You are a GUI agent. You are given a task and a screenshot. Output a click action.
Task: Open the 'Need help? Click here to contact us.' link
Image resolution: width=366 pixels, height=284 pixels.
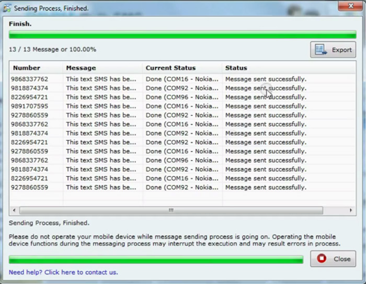63,272
